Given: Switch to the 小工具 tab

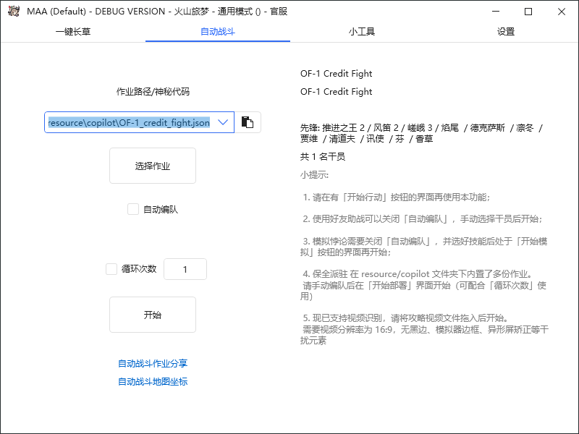Looking at the screenshot, I should pos(362,31).
